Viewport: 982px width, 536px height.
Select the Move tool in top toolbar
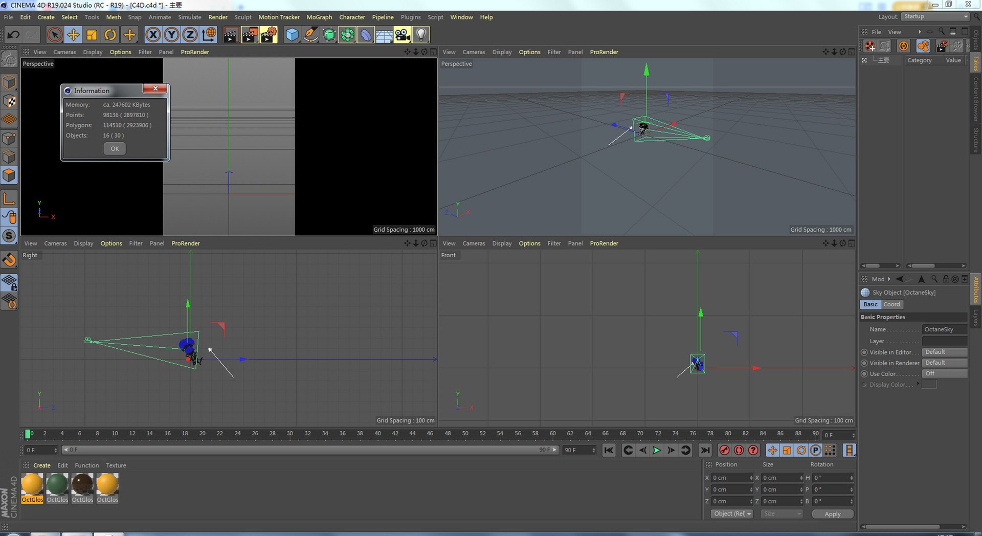[73, 35]
